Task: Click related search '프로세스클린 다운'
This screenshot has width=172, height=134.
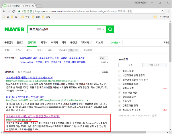Action: coord(28,58)
